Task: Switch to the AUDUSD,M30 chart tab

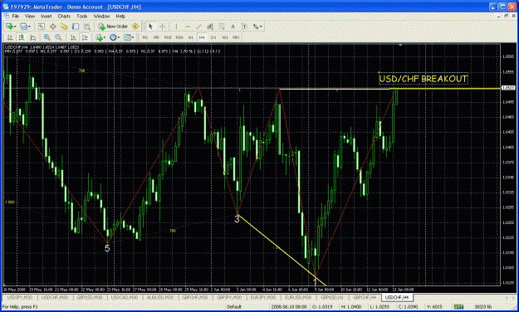Action: click(159, 298)
